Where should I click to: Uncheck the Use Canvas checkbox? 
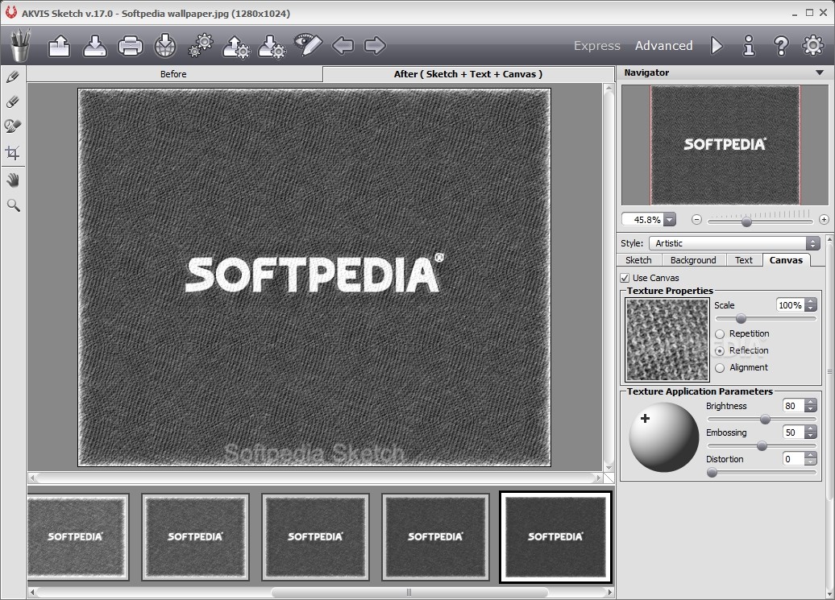coord(625,278)
